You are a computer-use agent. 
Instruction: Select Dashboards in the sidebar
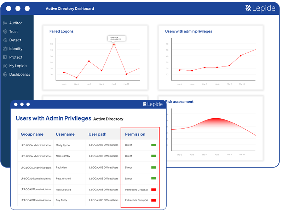(19, 75)
